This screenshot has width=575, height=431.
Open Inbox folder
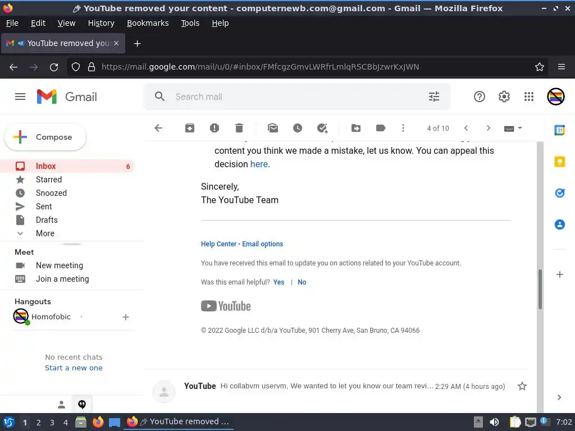(68, 166)
